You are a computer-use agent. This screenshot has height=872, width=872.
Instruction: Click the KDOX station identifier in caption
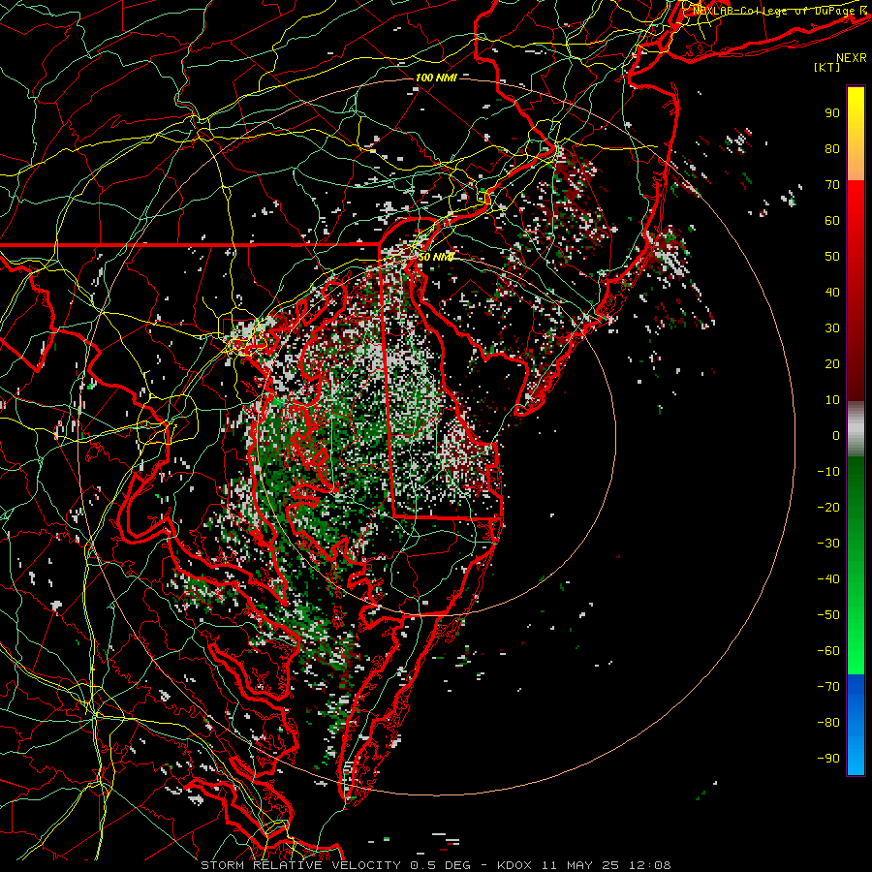514,865
